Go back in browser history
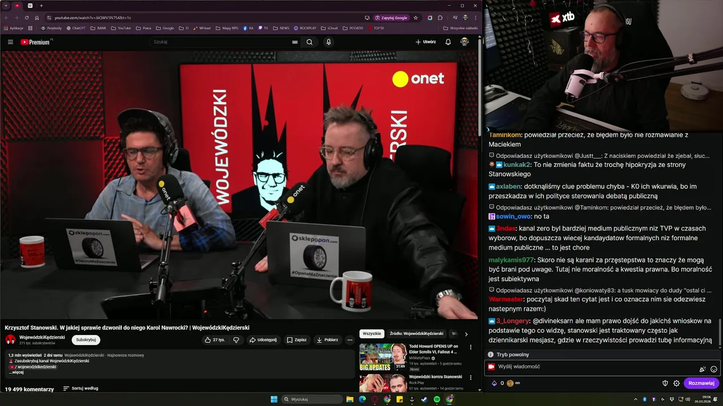Image resolution: width=723 pixels, height=406 pixels. click(x=6, y=17)
